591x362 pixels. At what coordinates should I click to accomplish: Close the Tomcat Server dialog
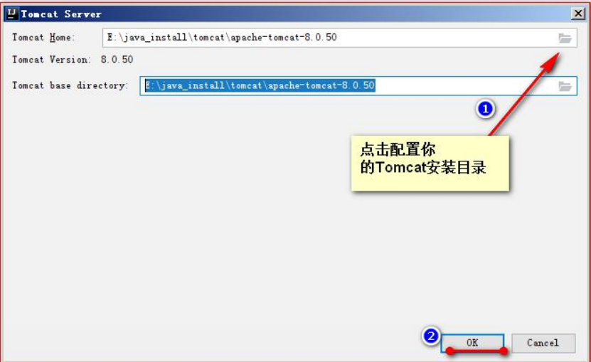click(578, 14)
